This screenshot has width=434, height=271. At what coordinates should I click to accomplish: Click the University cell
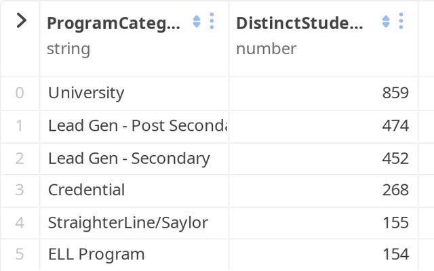click(86, 93)
